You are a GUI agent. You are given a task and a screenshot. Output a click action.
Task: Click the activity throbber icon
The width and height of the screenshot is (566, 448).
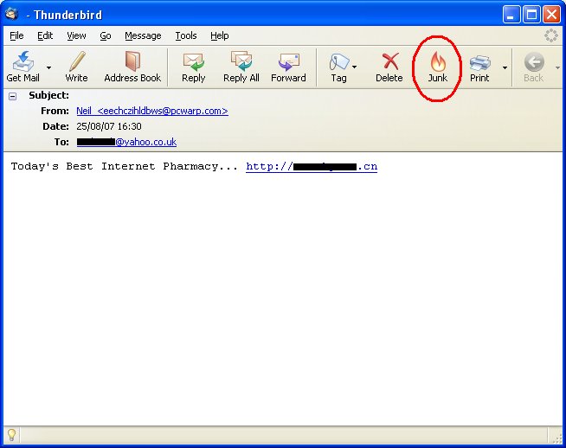[x=550, y=35]
